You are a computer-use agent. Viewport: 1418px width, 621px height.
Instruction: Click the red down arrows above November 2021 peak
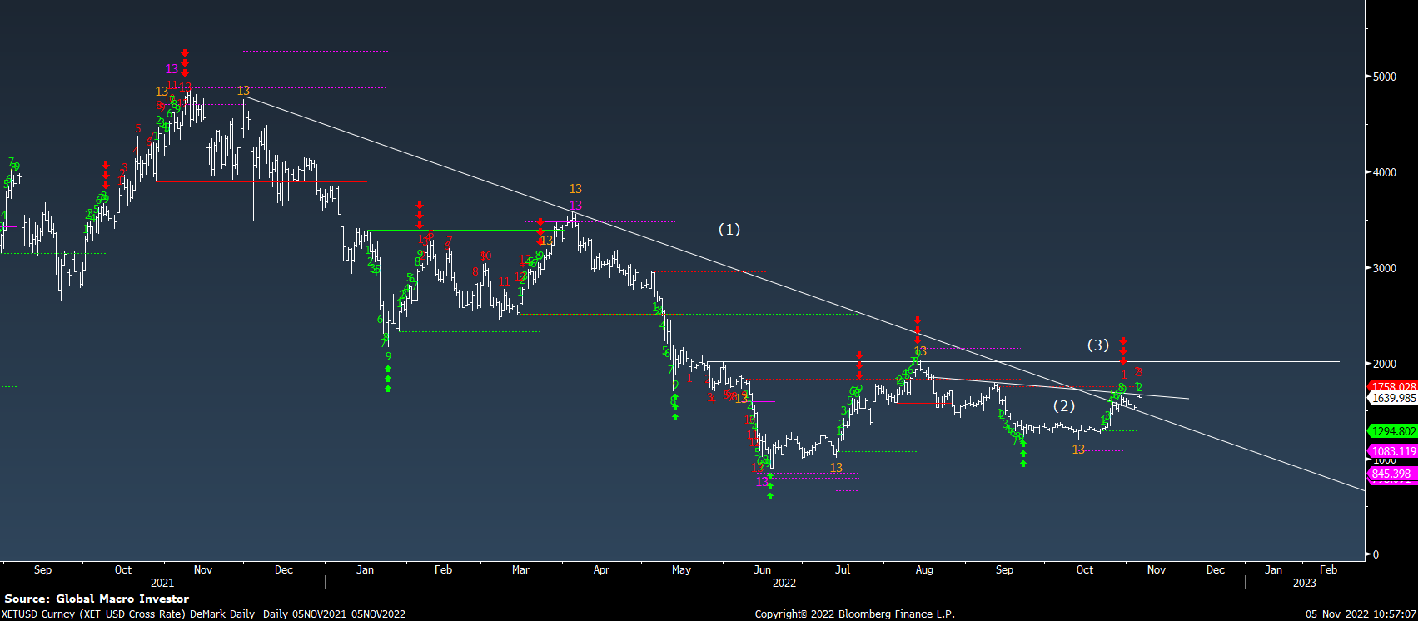[x=185, y=63]
